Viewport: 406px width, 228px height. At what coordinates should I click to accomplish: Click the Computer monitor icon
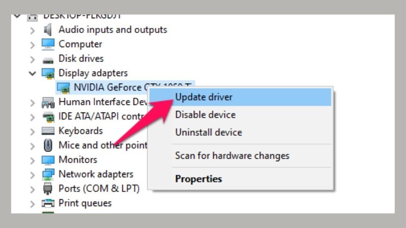[48, 44]
